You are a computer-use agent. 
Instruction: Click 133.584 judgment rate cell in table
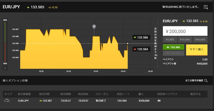pos(122,101)
